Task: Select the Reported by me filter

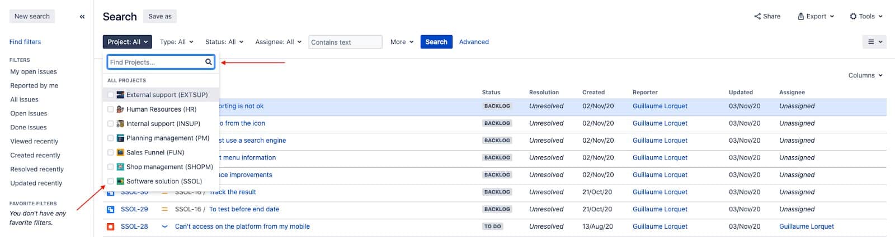Action: pyautogui.click(x=34, y=85)
